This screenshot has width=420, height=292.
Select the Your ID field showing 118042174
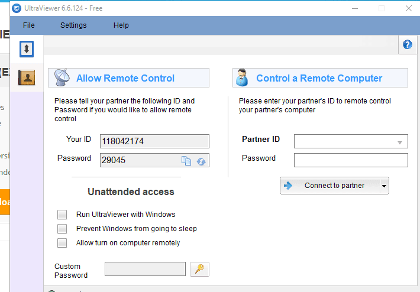coord(154,141)
